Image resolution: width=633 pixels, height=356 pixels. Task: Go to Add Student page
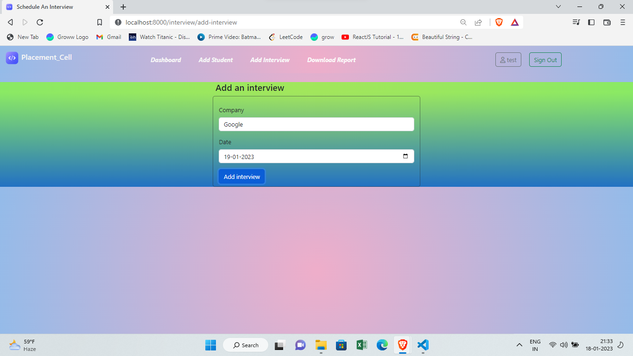click(216, 60)
